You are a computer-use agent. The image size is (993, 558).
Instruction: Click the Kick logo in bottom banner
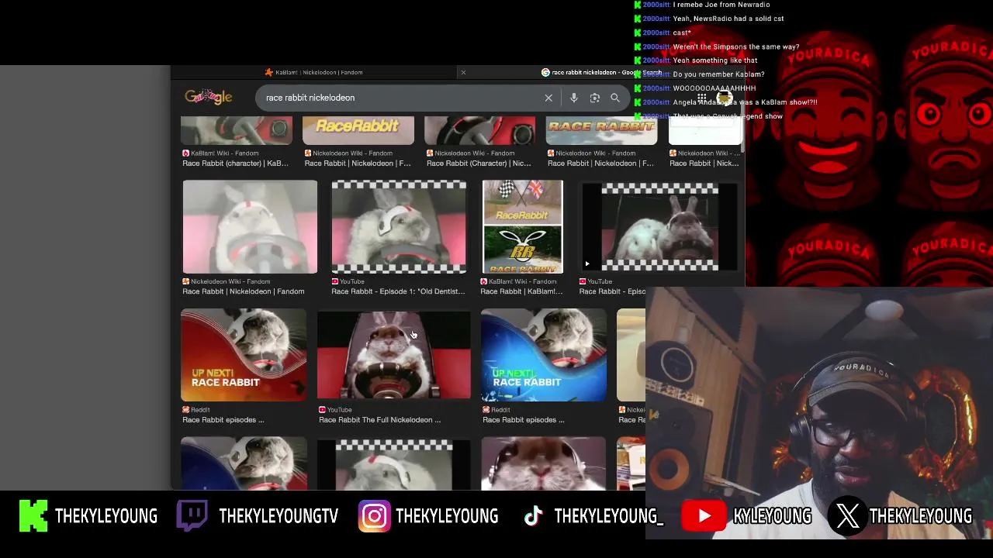click(x=33, y=516)
